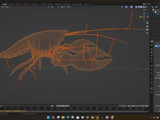The width and height of the screenshot is (160, 120).
Task: Open the viewport shading options dropdown
Action: click(148, 7)
